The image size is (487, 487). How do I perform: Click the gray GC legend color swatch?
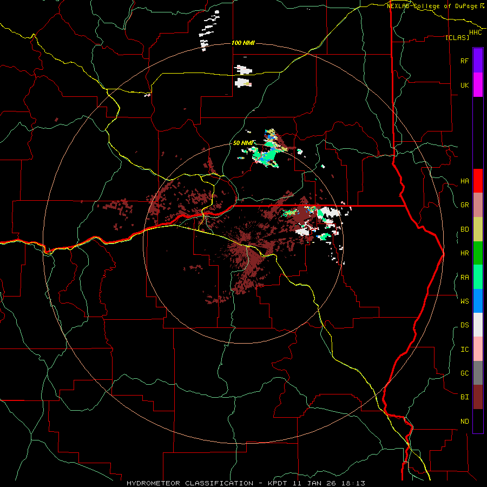click(x=478, y=373)
